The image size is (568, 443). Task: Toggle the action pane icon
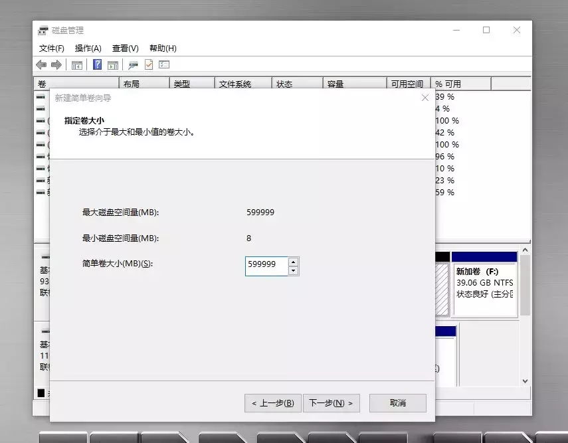(112, 64)
